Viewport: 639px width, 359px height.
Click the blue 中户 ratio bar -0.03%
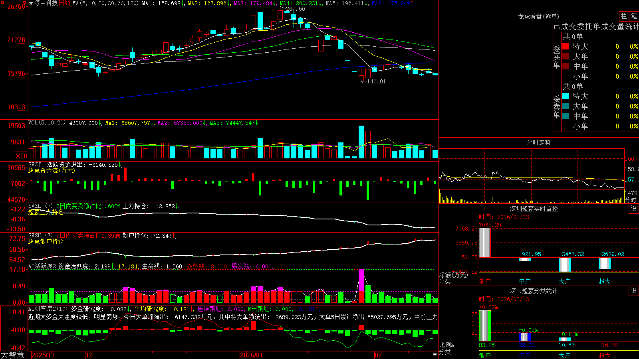click(x=525, y=337)
